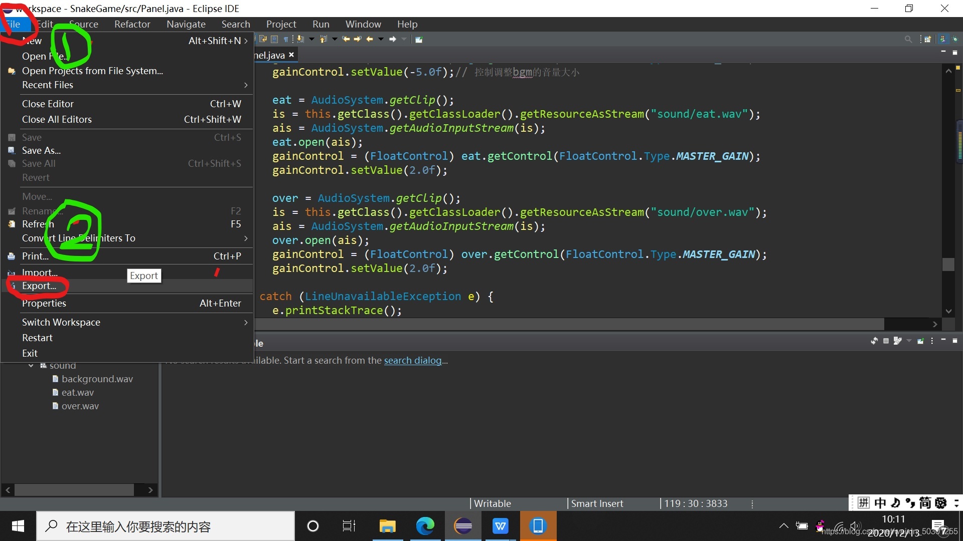Image resolution: width=963 pixels, height=541 pixels.
Task: Toggle Block Selection Mode icon in toolbar
Action: (274, 39)
